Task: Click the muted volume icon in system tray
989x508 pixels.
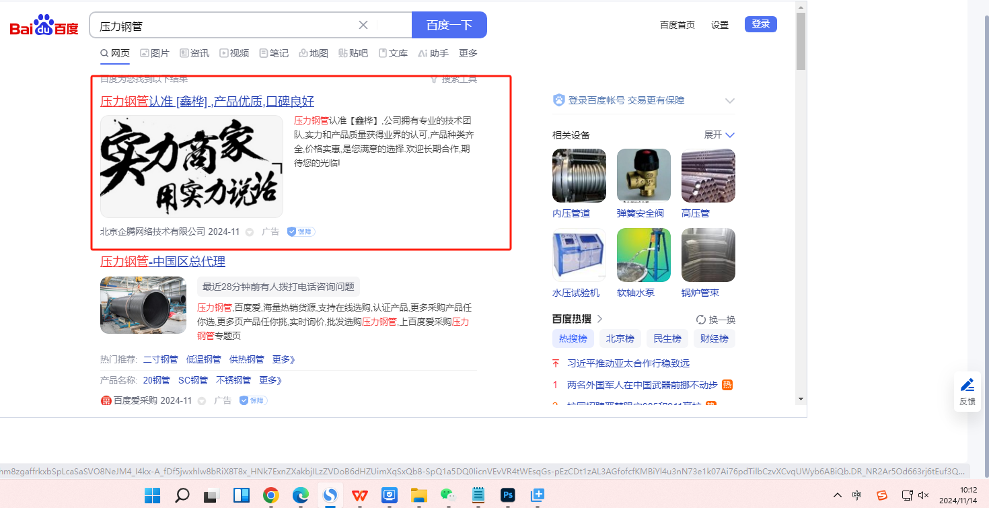Action: (x=924, y=495)
